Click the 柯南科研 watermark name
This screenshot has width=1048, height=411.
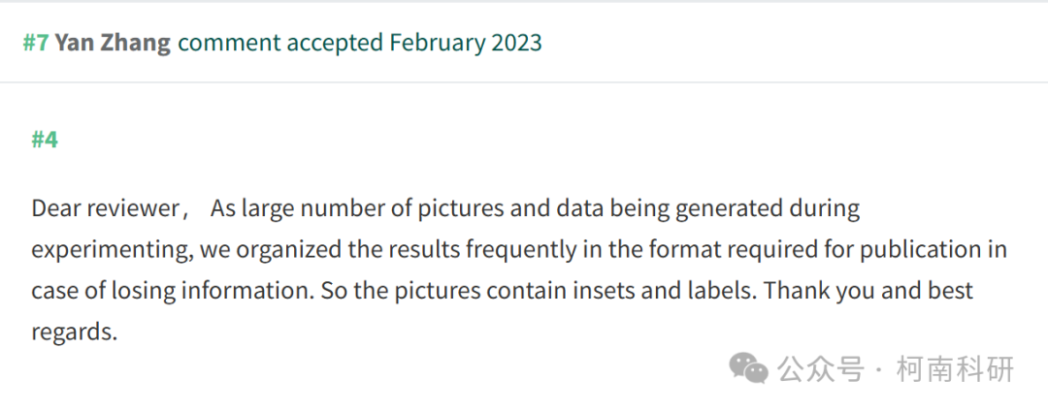pyautogui.click(x=955, y=369)
